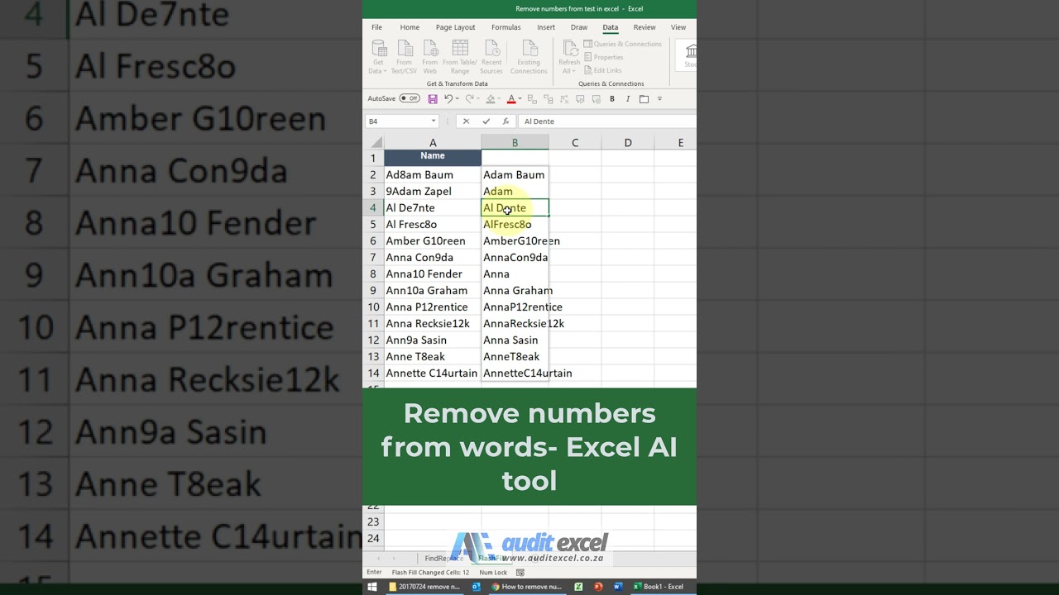Open Insert Function fx button
This screenshot has height=595, width=1059.
(506, 121)
